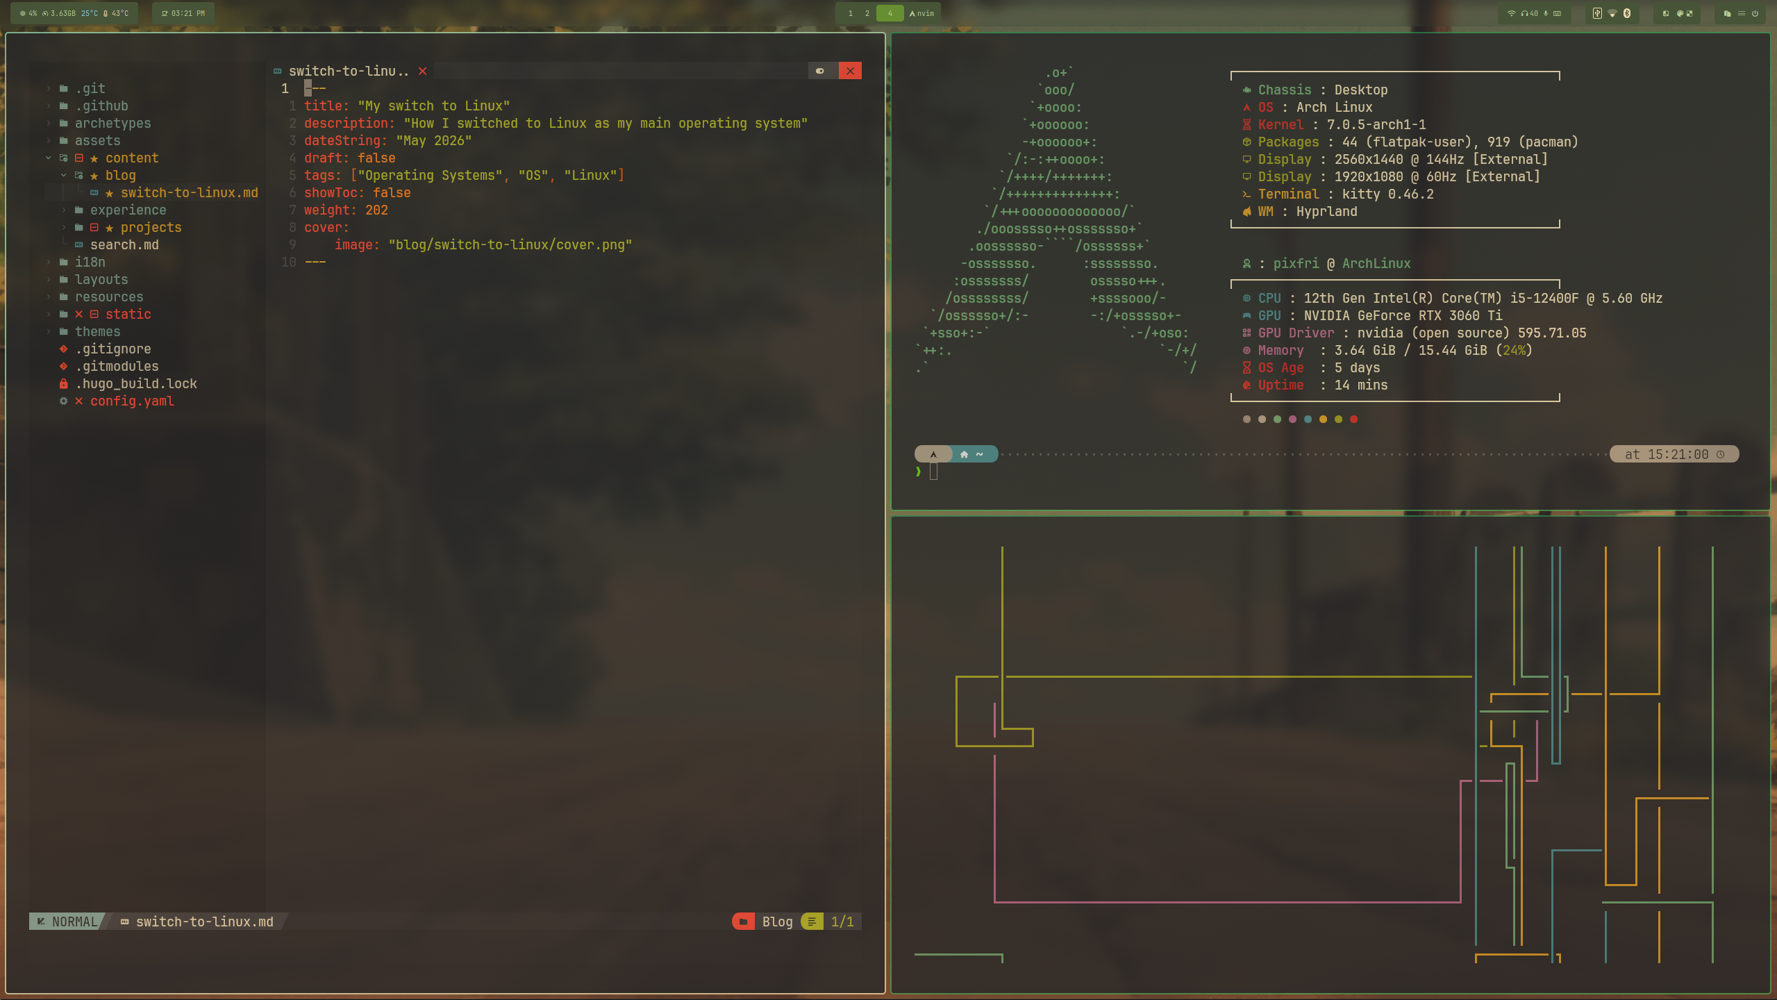This screenshot has width=1777, height=1000.
Task: Click the hotspot fan-shaped signal icon
Action: [1612, 13]
